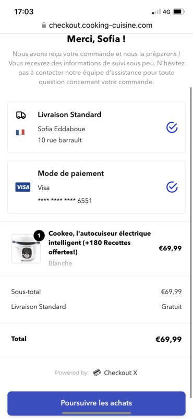193x418 pixels.
Task: Tap the Cookeo product thumbnail
Action: point(26,249)
